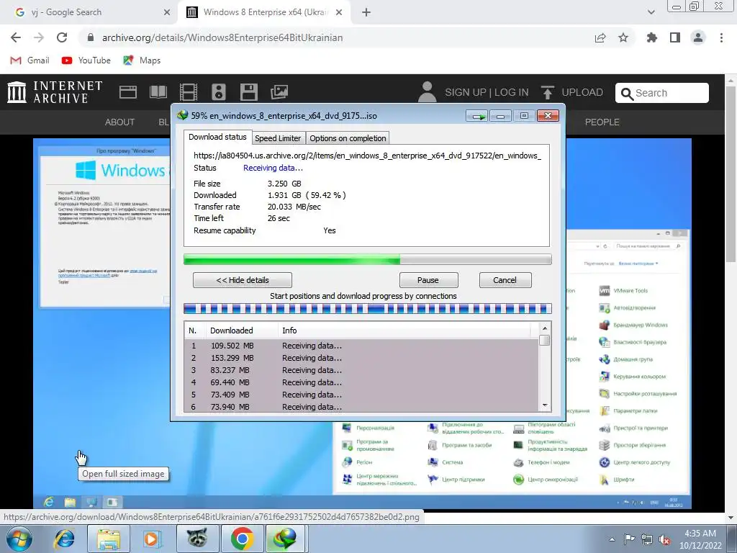Open the Audio speaker icon in Internet Archive navbar
This screenshot has height=553, width=737.
[x=219, y=92]
